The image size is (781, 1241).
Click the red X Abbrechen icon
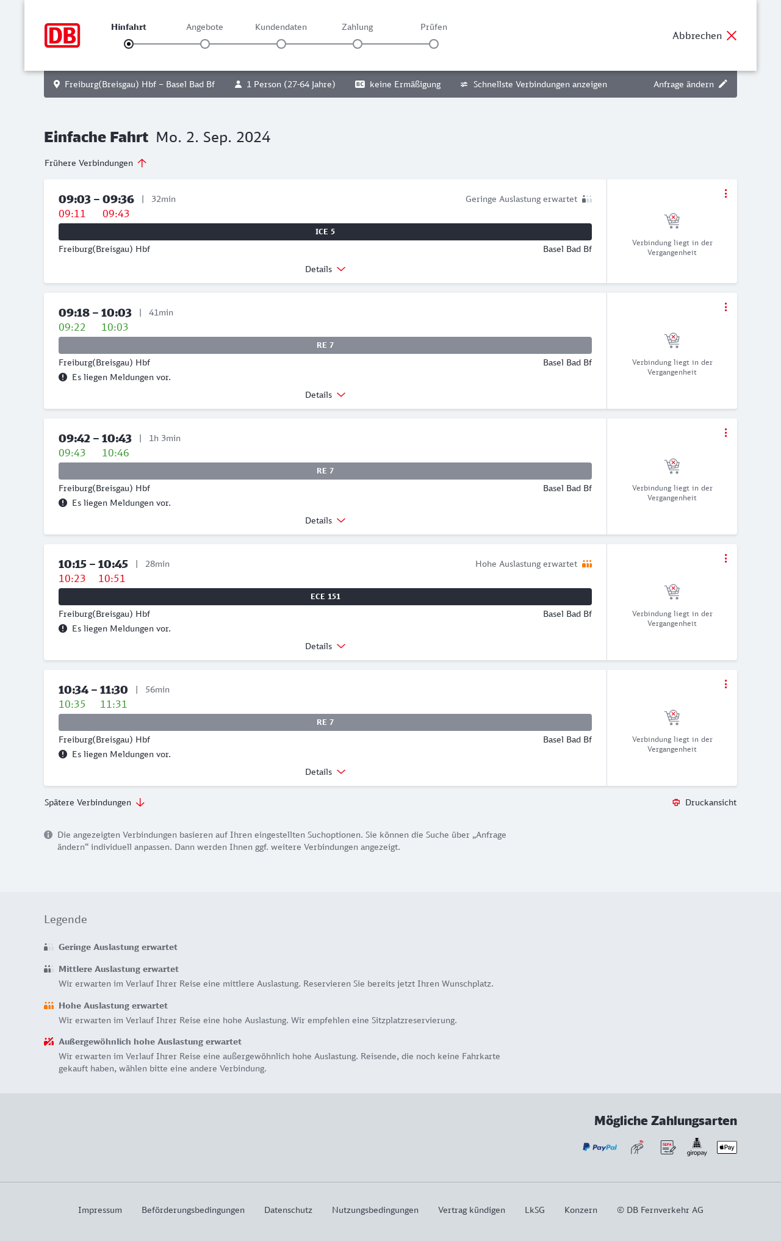tap(732, 35)
